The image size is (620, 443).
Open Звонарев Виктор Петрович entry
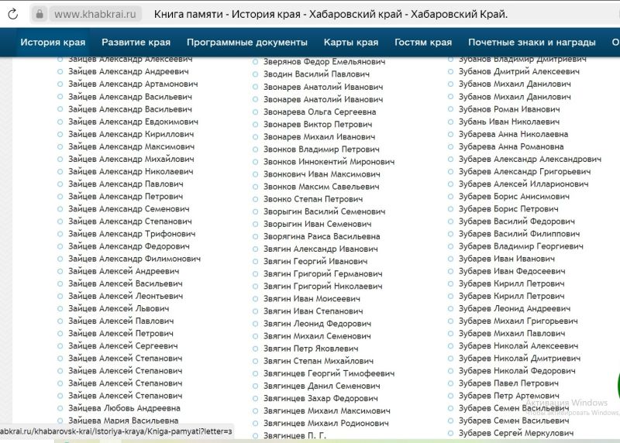318,125
